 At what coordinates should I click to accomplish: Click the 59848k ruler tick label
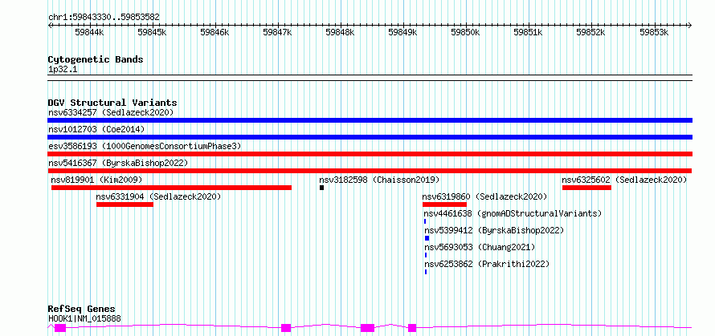tap(341, 32)
